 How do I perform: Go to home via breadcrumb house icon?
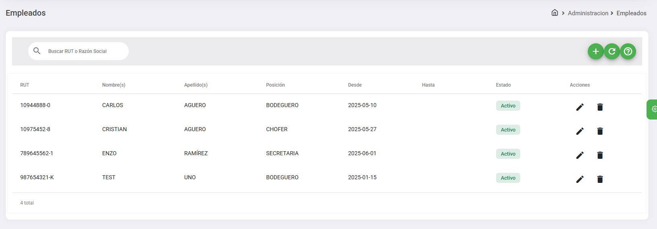[554, 13]
